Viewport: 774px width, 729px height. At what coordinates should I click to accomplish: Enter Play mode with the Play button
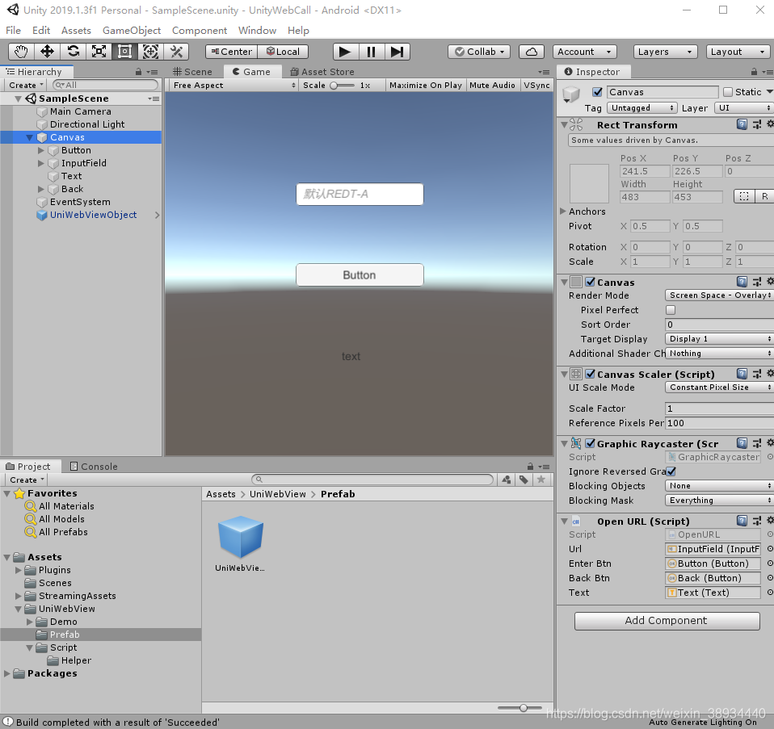[x=344, y=51]
